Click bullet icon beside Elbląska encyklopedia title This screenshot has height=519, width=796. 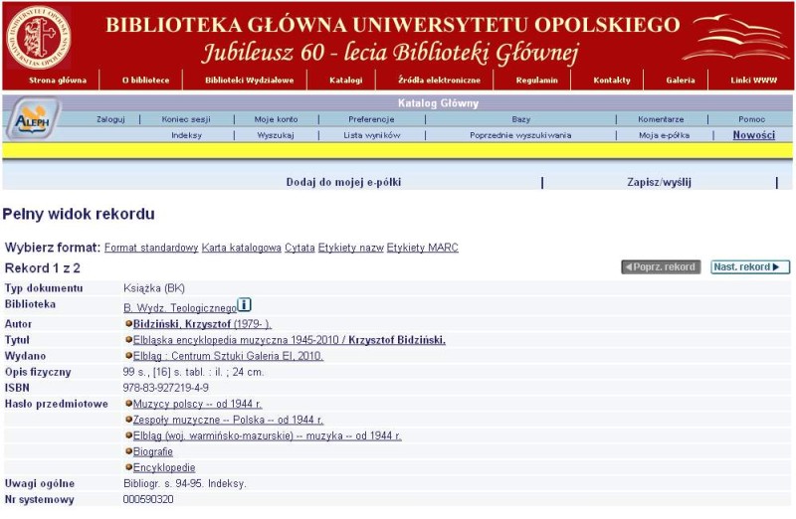(x=128, y=339)
